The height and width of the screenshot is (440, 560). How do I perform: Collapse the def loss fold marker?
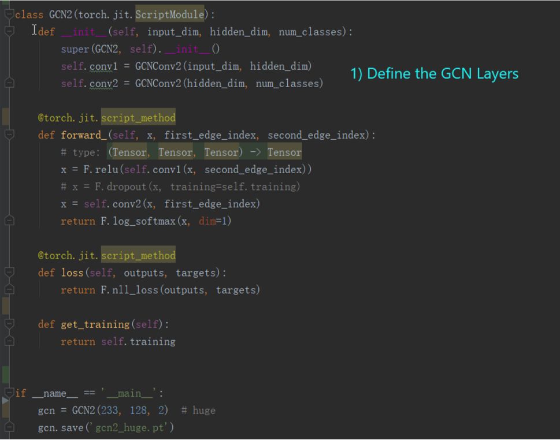pos(9,273)
